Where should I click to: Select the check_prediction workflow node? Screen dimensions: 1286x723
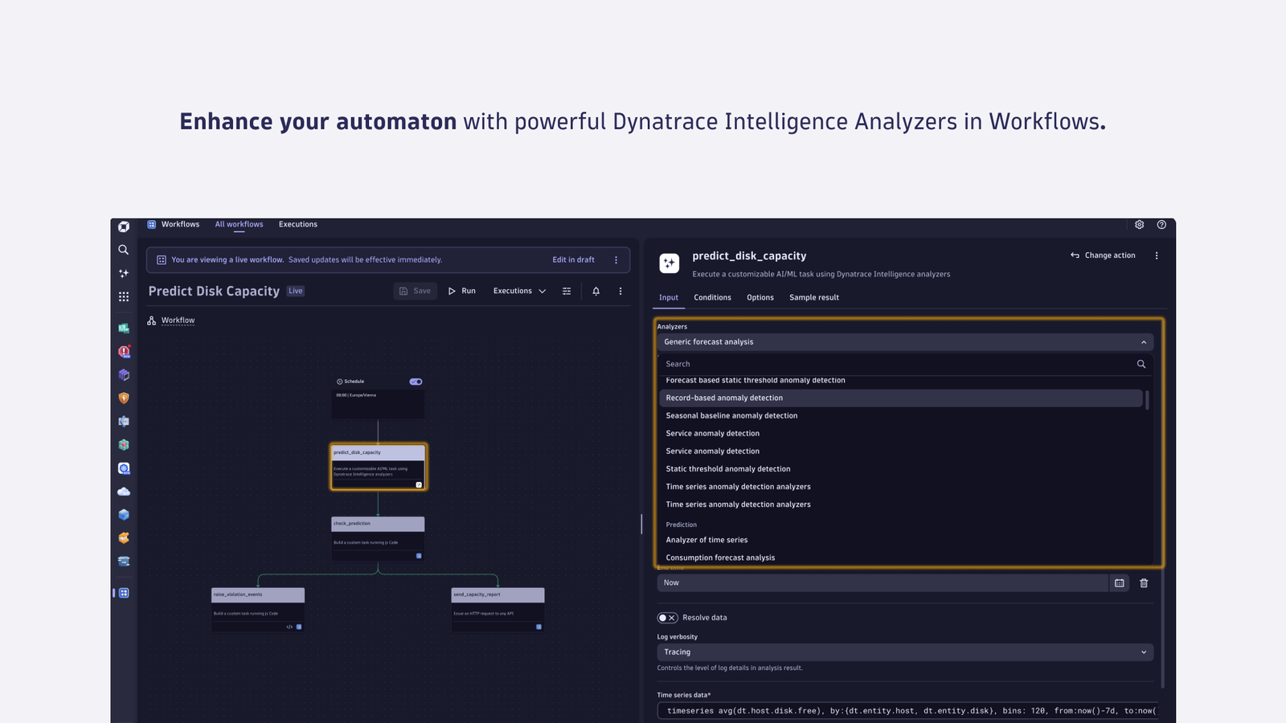378,538
